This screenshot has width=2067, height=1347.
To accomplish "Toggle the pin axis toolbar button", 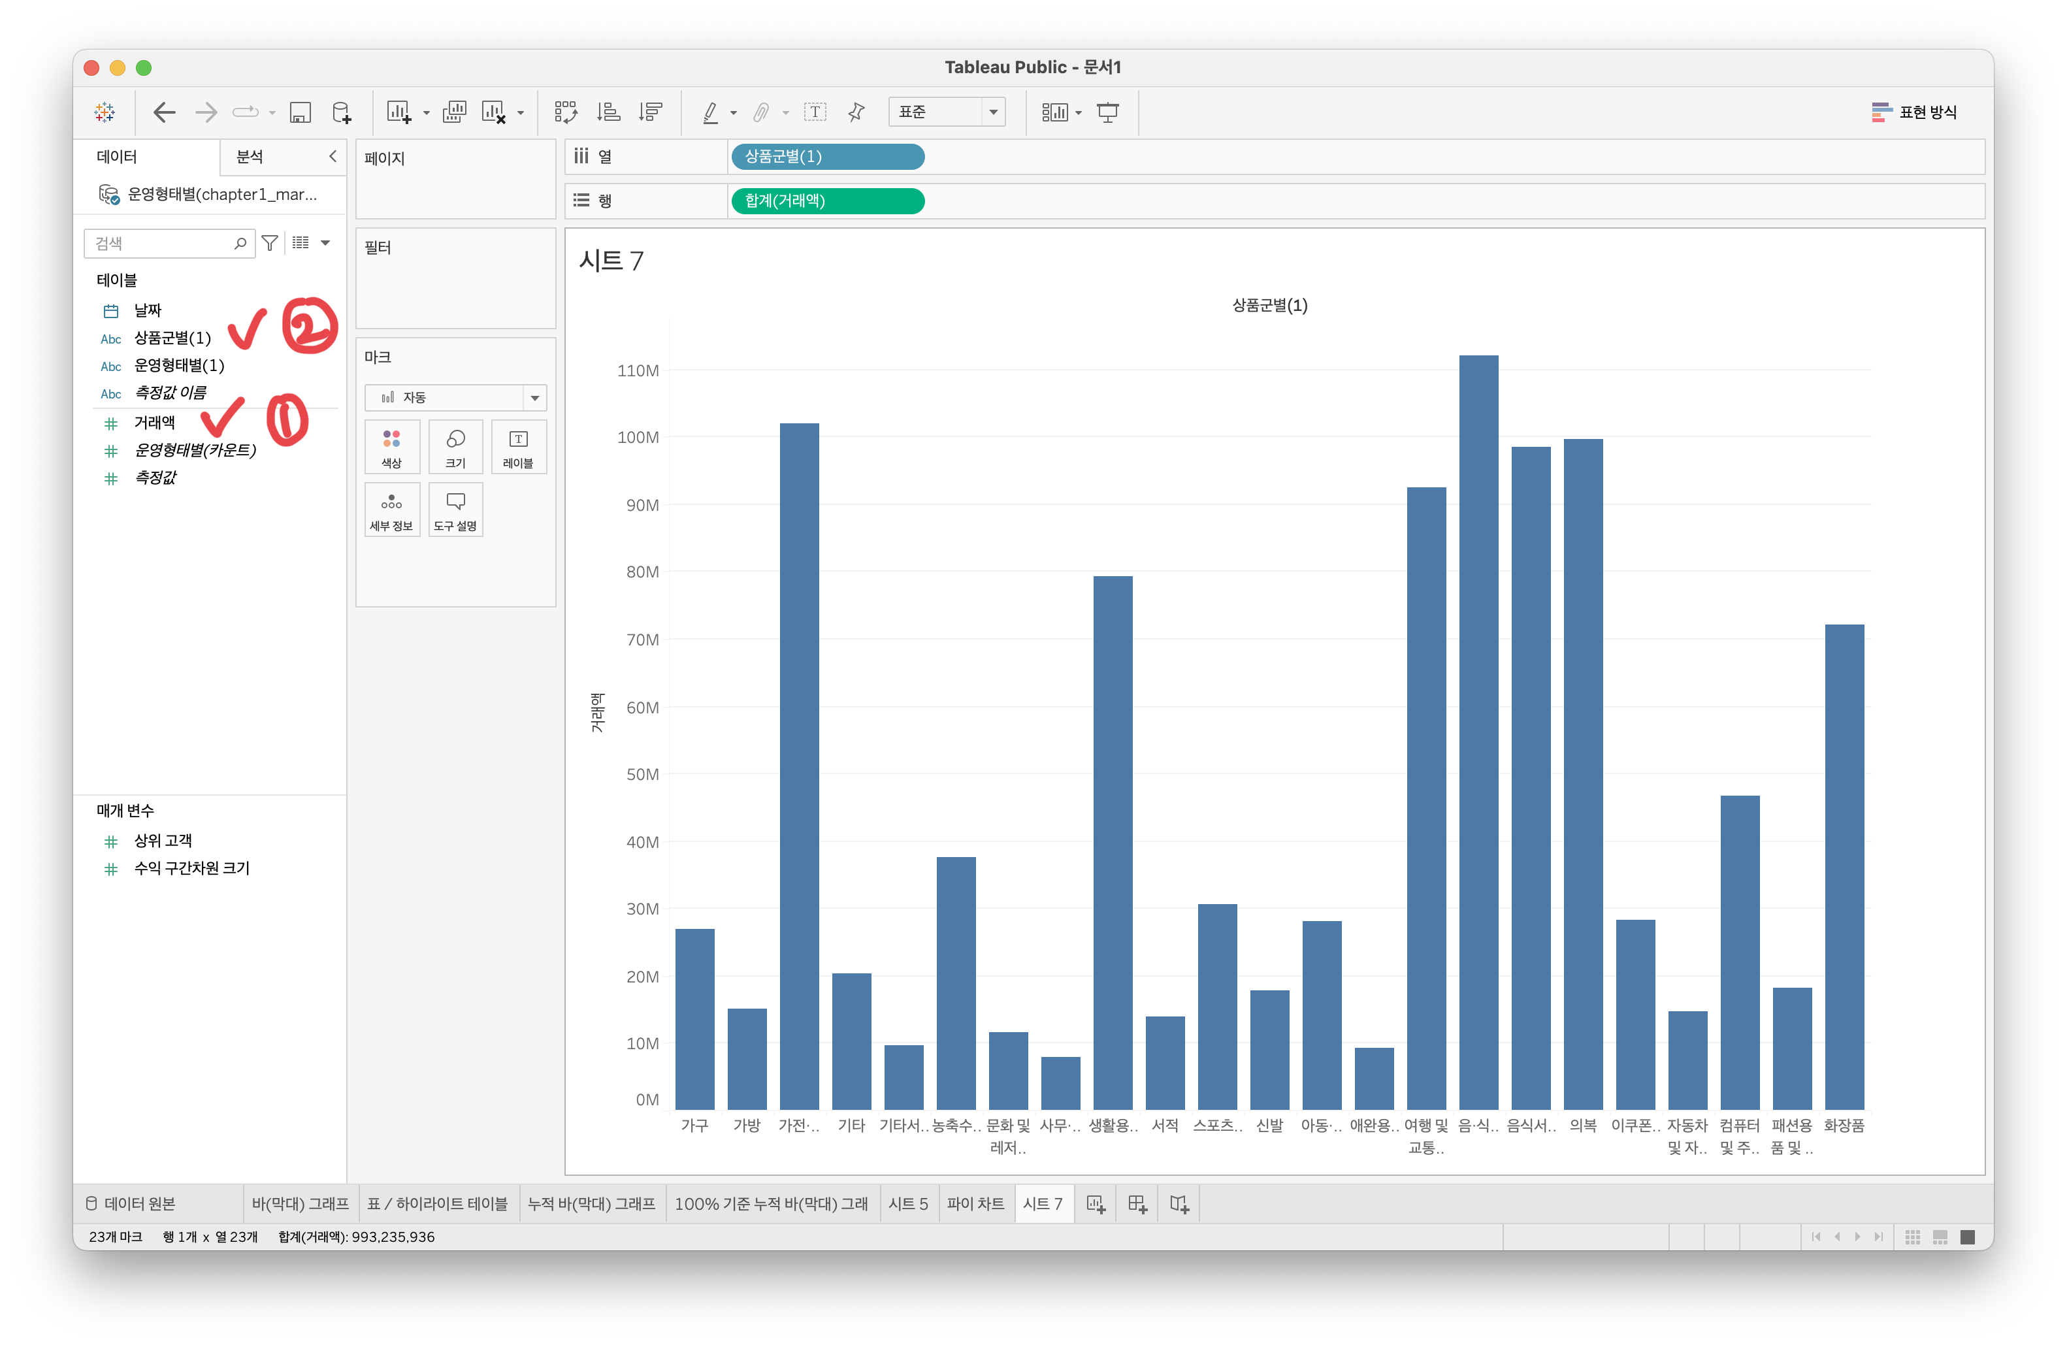I will click(856, 112).
